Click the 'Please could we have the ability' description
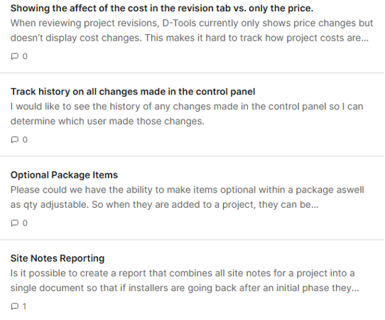This screenshot has width=385, height=320. pos(188,197)
